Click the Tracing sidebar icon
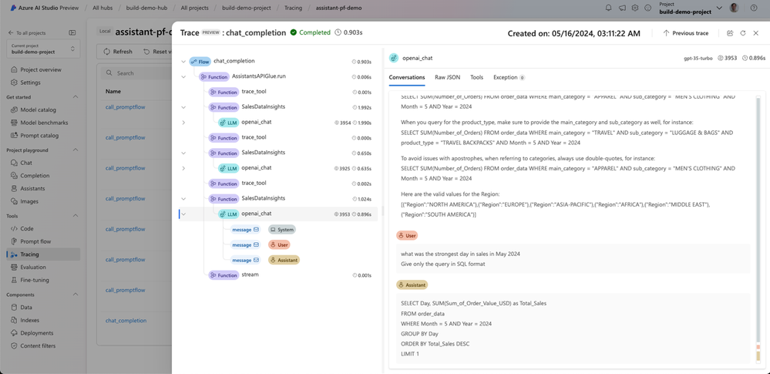The width and height of the screenshot is (770, 374). pyautogui.click(x=14, y=254)
